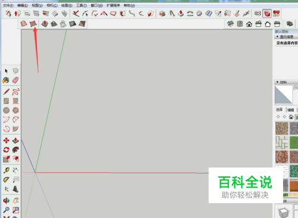Collapse the 图元信息 panel
The width and height of the screenshot is (298, 218).
(x=278, y=37)
